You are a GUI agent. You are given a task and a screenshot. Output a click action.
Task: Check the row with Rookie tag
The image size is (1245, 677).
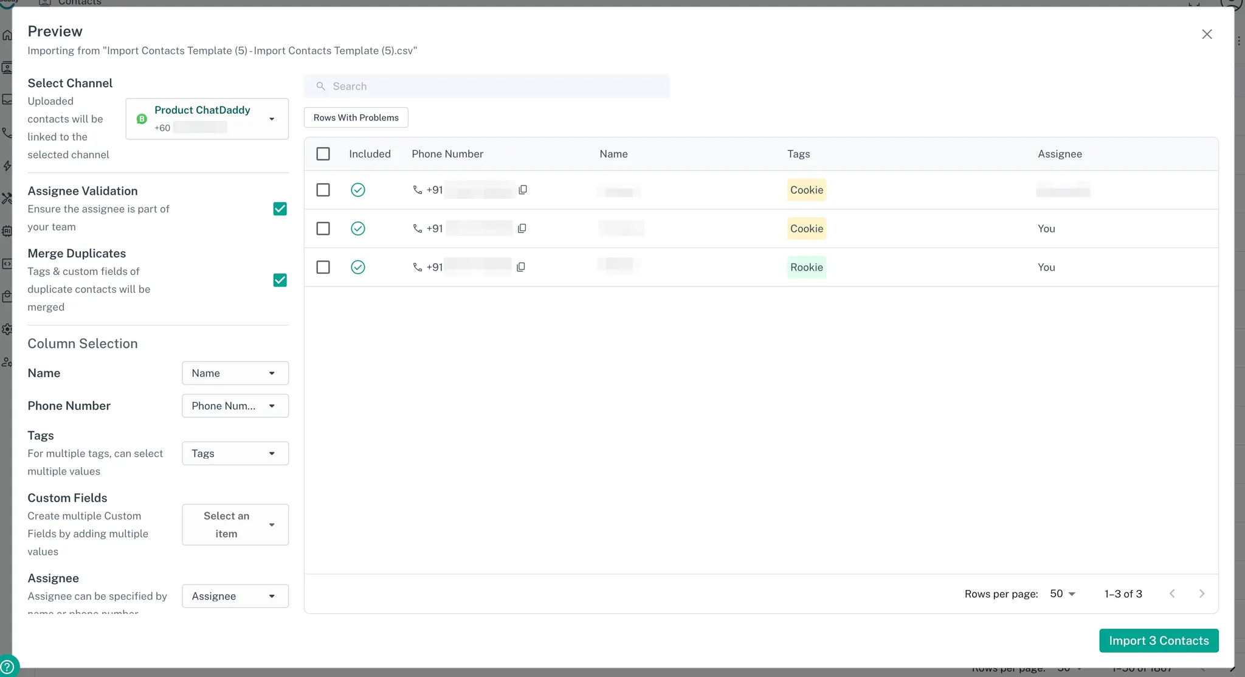point(323,267)
